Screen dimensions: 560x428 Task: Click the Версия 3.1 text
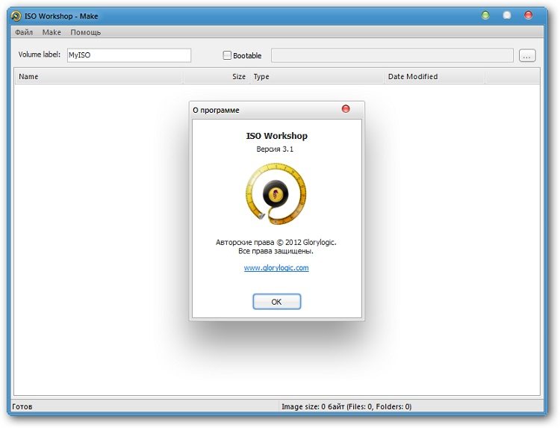pyautogui.click(x=275, y=149)
